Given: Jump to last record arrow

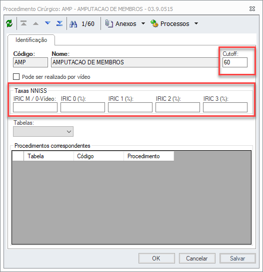Looking at the screenshot, I should [x=59, y=23].
